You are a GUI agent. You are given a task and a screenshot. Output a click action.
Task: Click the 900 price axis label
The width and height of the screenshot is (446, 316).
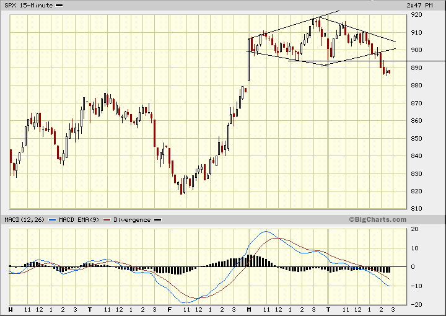tap(416, 50)
